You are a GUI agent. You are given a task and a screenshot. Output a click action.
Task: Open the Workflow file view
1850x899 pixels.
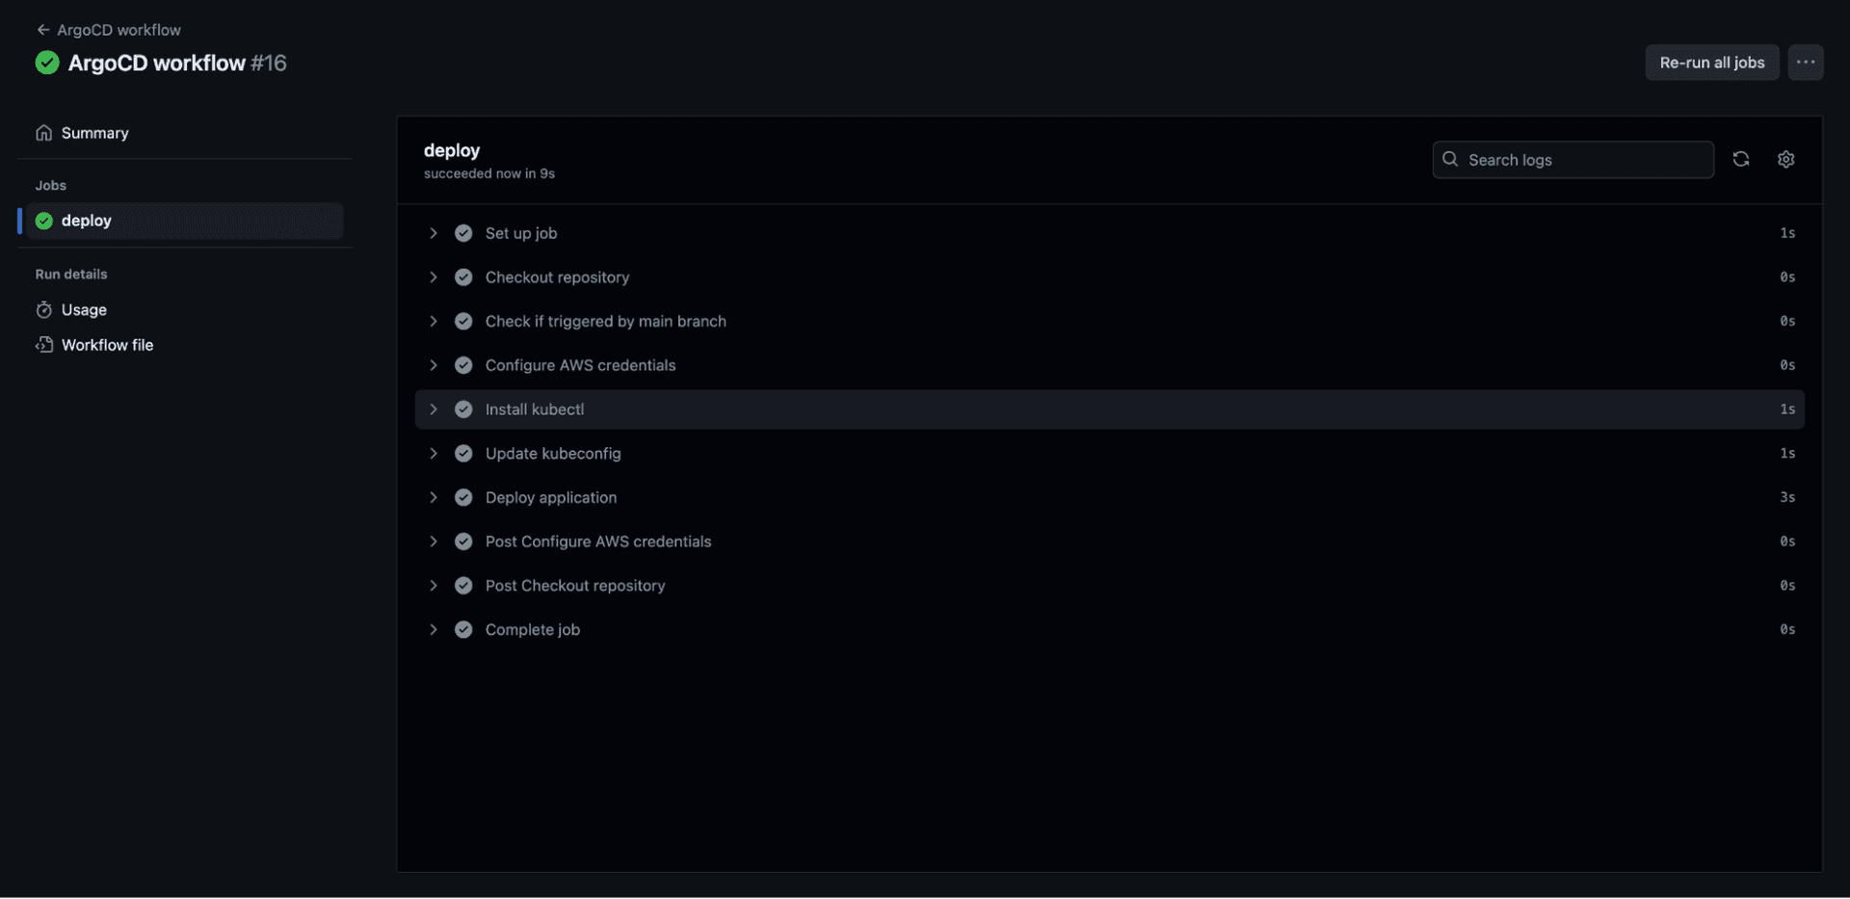point(107,344)
